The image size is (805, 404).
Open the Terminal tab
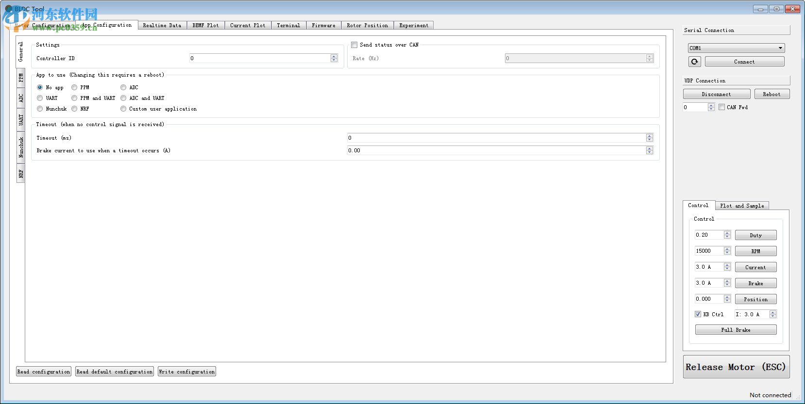pyautogui.click(x=288, y=25)
